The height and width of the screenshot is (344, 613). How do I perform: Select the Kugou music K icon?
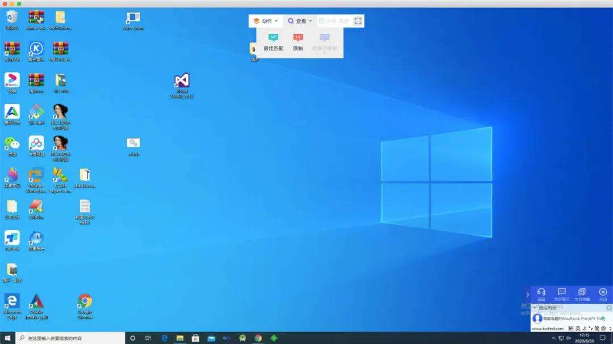pyautogui.click(x=36, y=52)
